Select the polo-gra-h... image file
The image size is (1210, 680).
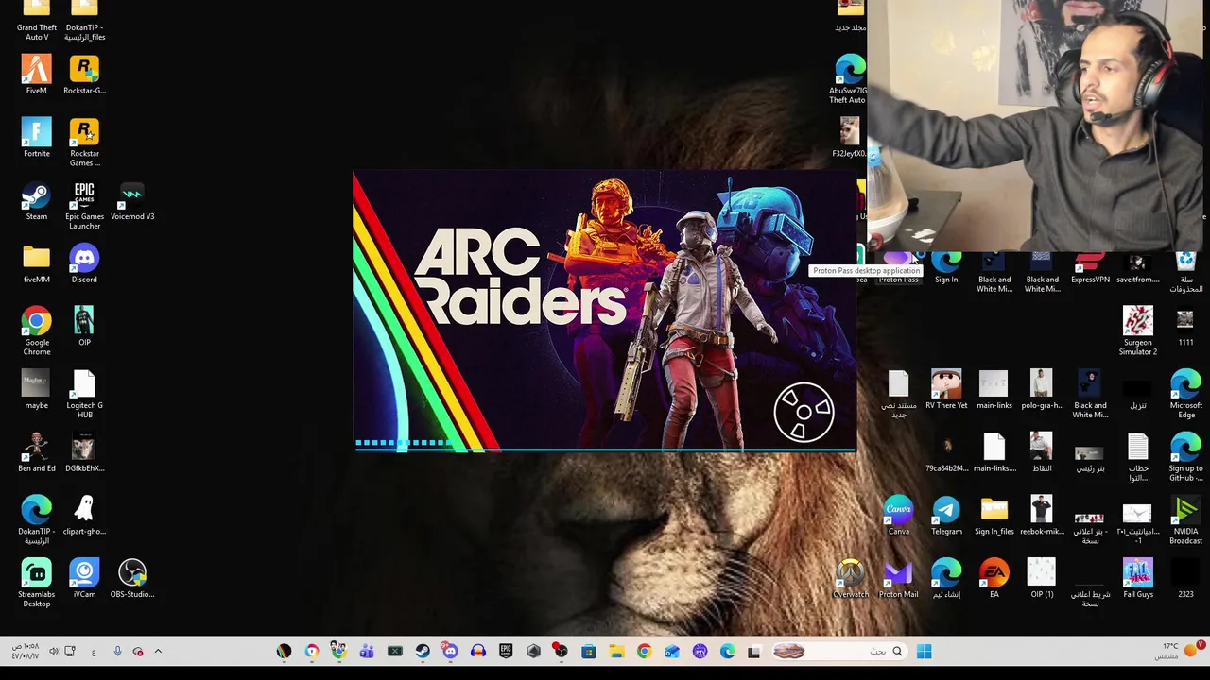pos(1042,390)
